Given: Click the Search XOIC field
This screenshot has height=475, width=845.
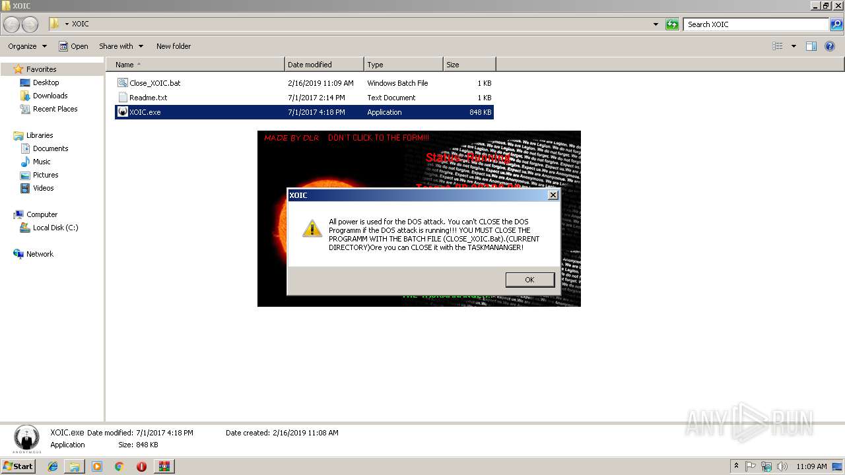Looking at the screenshot, I should point(756,24).
